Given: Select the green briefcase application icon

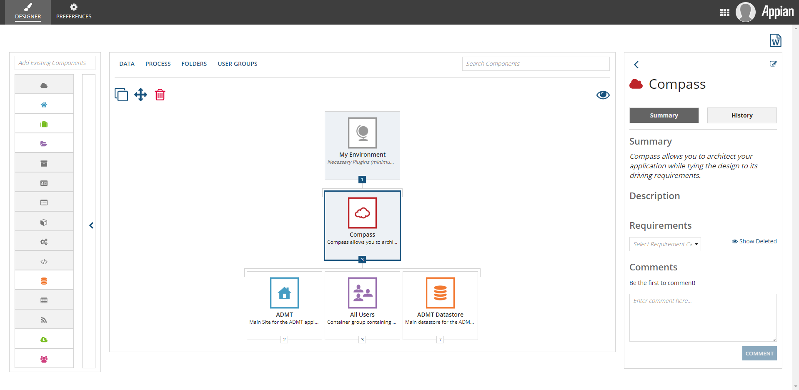Looking at the screenshot, I should [x=44, y=123].
